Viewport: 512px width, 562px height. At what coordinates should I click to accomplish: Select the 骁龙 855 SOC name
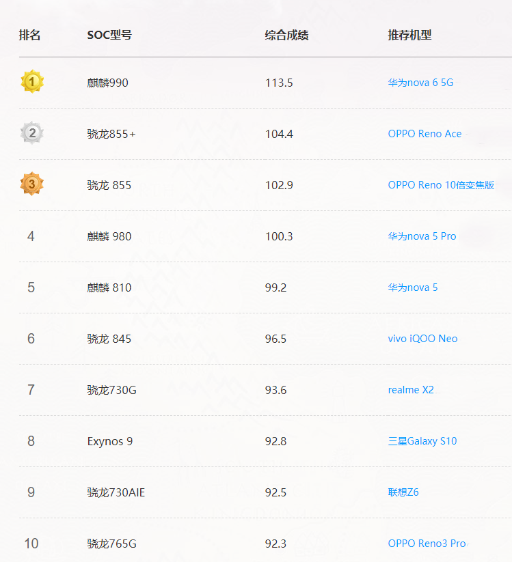109,185
